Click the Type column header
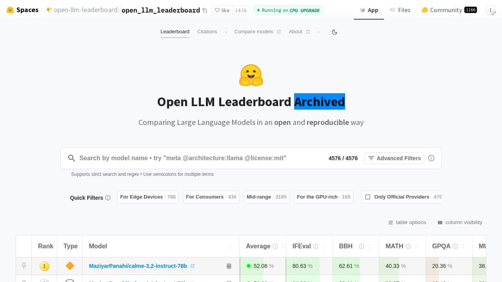 (x=71, y=246)
